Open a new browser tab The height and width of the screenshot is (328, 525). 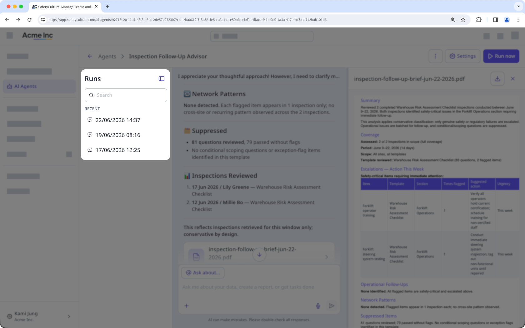[107, 6]
